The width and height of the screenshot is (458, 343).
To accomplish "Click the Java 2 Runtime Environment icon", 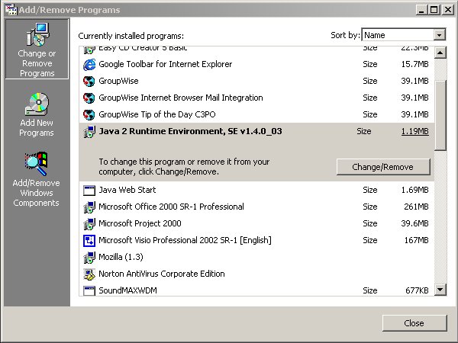I will pos(89,132).
